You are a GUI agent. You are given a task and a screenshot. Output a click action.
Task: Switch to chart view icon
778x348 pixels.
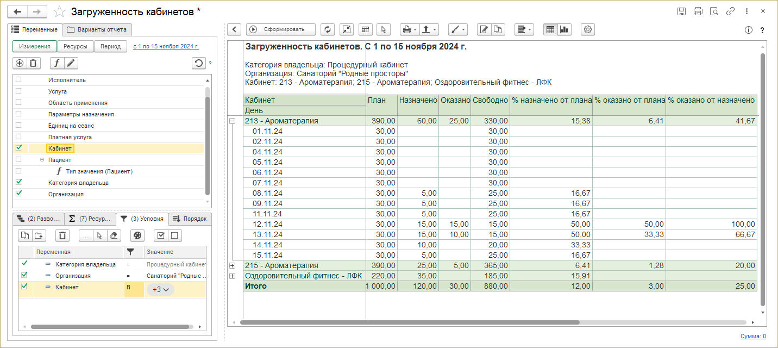pos(564,29)
